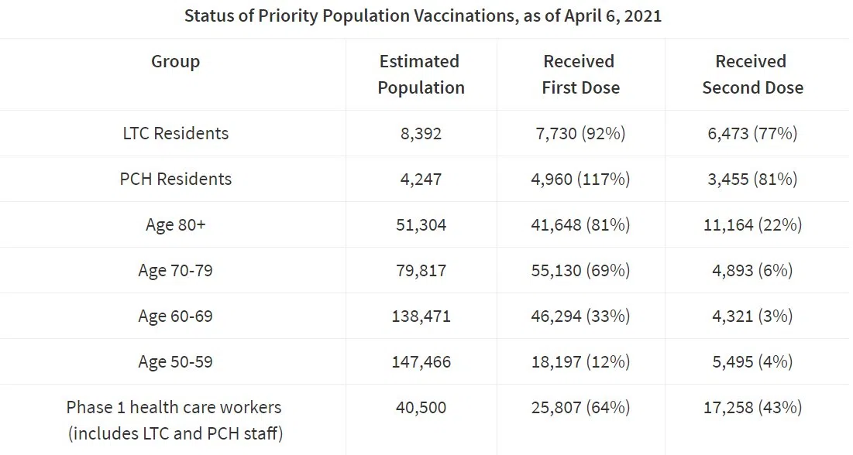Click the 40,500 population cell
This screenshot has width=853, height=455.
click(x=421, y=408)
